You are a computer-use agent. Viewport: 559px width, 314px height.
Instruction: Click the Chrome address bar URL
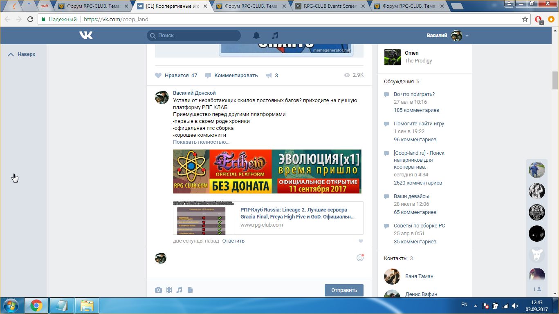coord(116,19)
